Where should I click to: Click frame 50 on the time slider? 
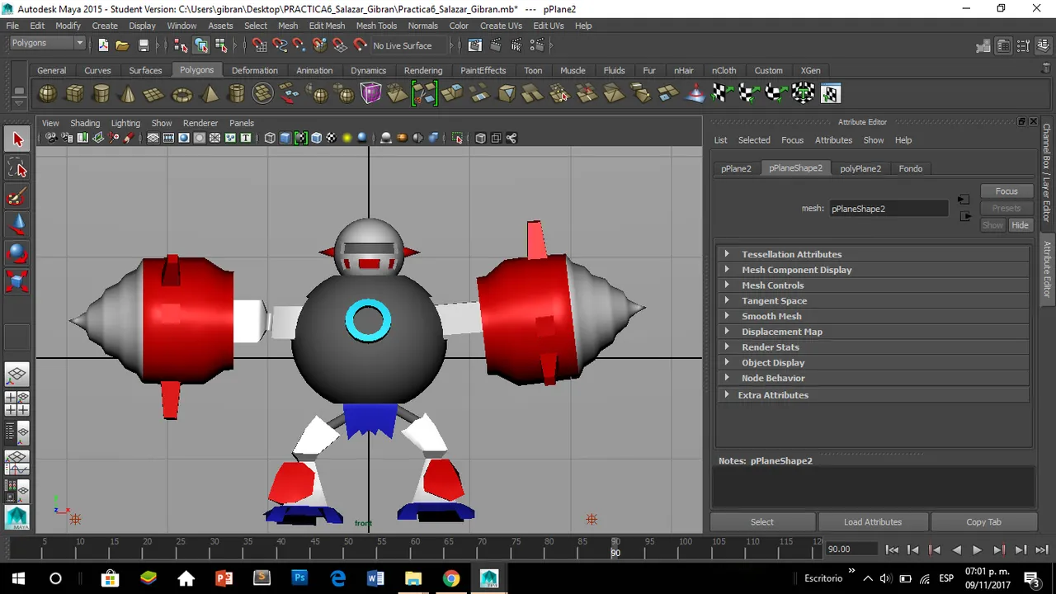(x=348, y=548)
